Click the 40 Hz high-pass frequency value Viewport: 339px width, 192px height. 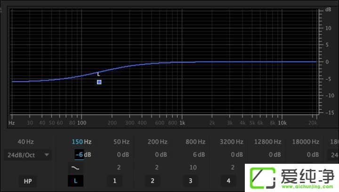click(x=25, y=142)
